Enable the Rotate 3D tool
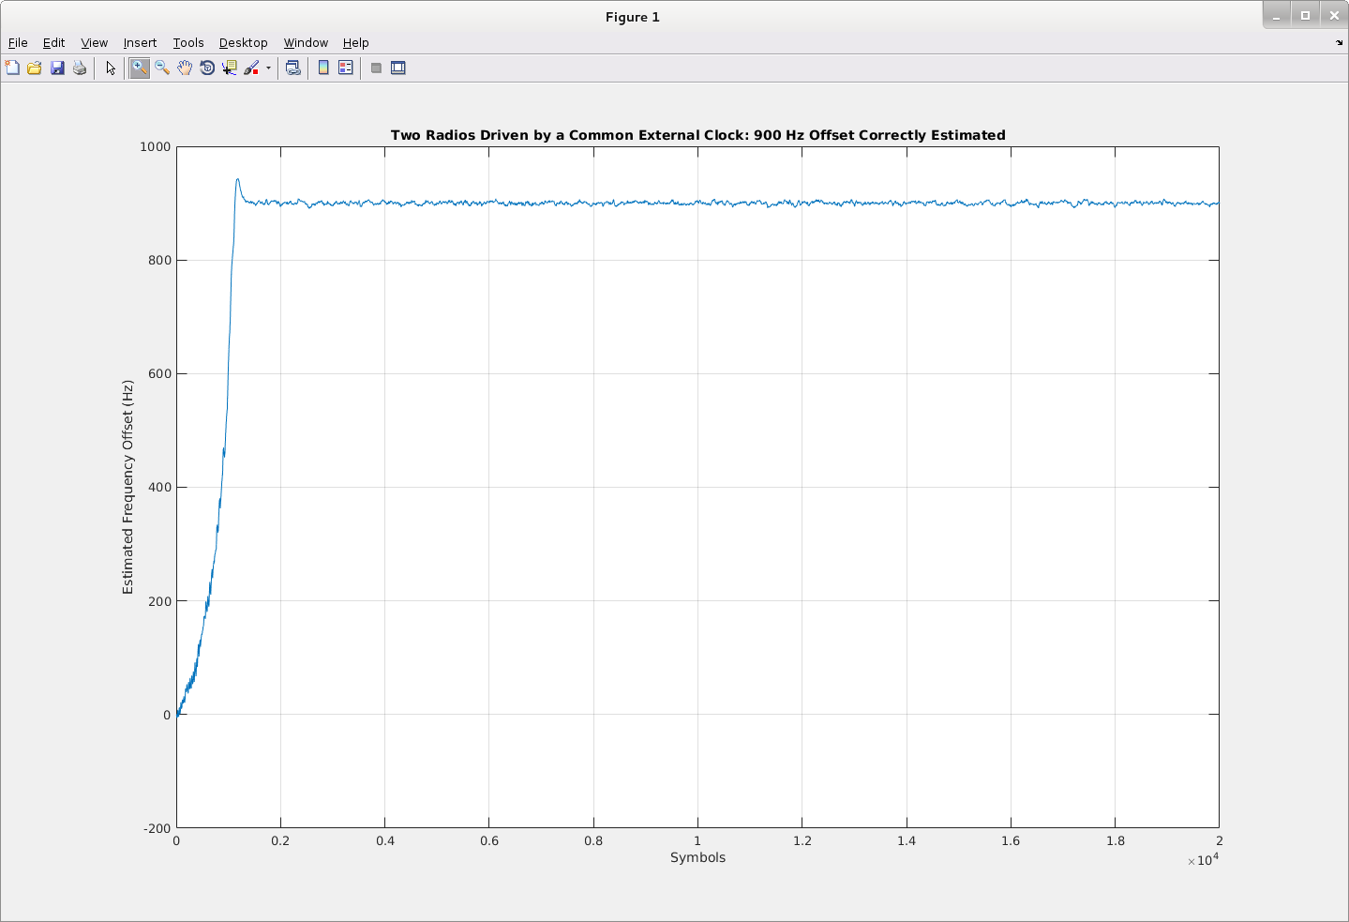This screenshot has width=1349, height=922. 207,68
